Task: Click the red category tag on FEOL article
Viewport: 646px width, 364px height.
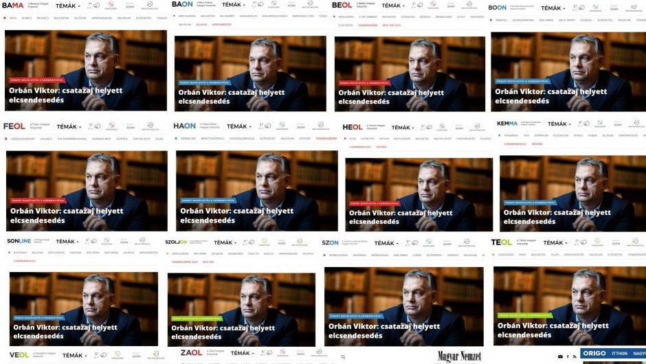Action: (x=38, y=201)
